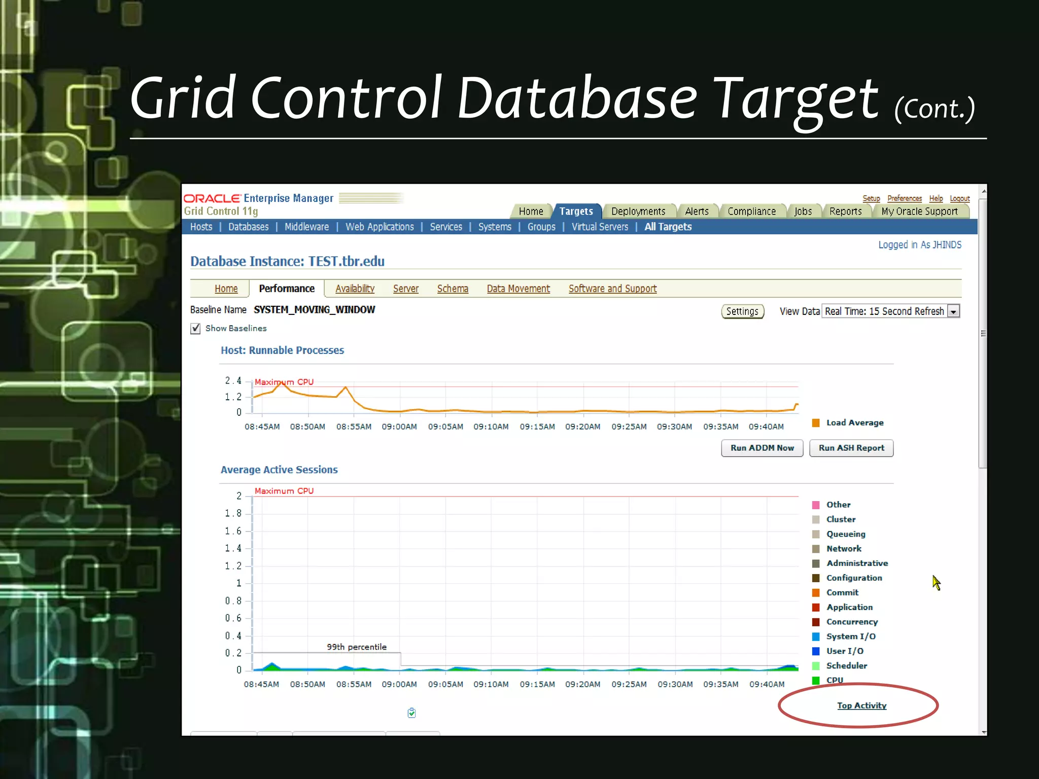
Task: Click the Setup link
Action: point(871,198)
